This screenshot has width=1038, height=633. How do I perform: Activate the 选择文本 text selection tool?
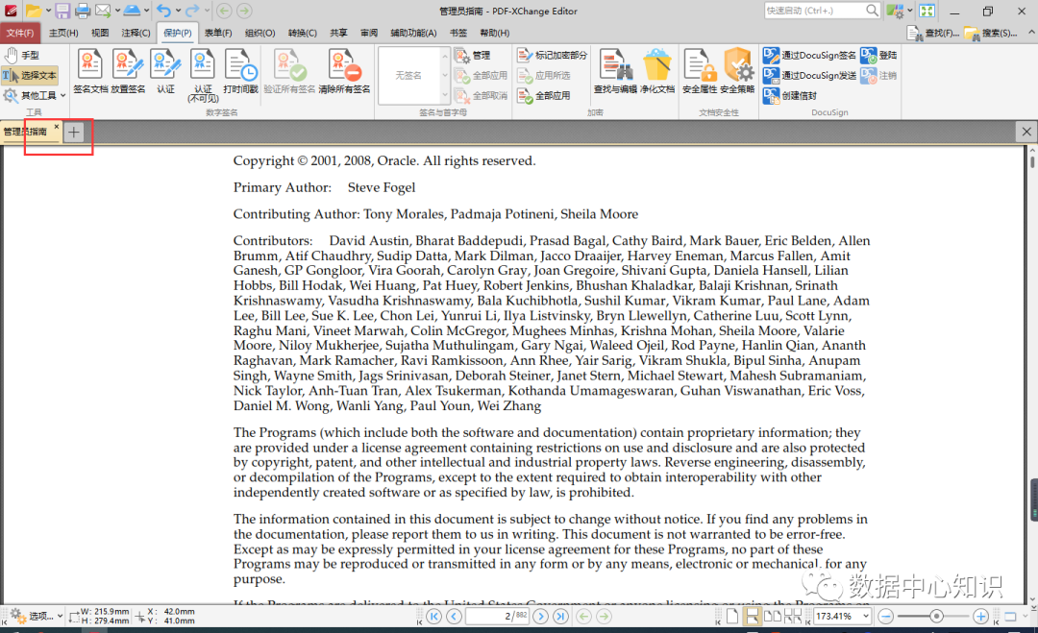30,76
